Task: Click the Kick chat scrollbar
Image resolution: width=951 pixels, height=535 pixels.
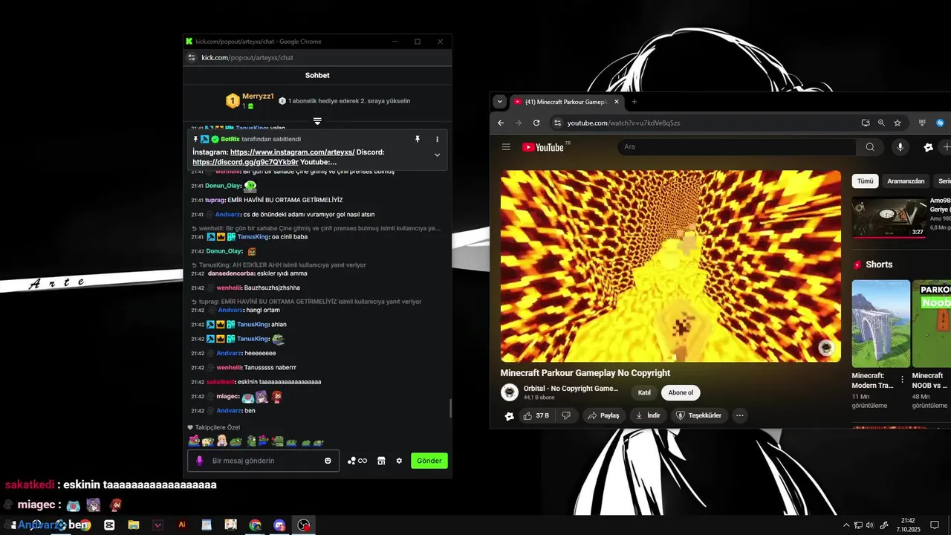Action: click(x=449, y=409)
